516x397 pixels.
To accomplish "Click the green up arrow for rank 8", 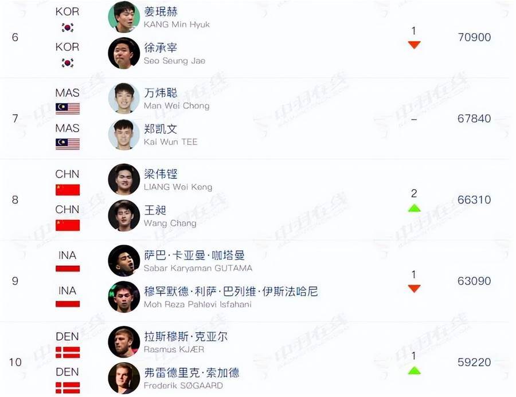I will (414, 207).
